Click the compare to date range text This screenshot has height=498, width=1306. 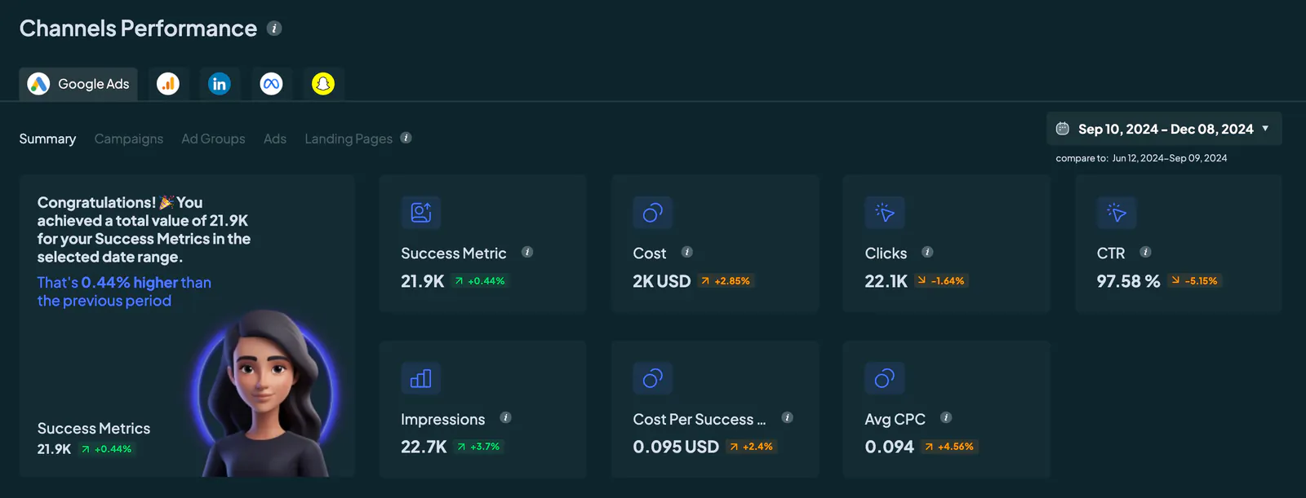[x=1141, y=158]
